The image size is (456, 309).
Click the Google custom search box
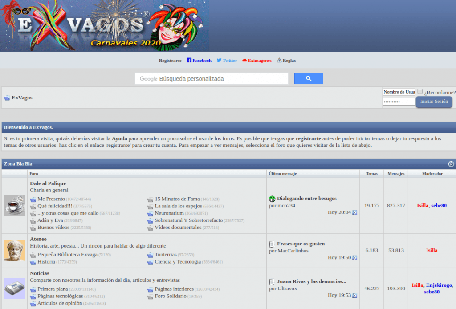click(212, 78)
